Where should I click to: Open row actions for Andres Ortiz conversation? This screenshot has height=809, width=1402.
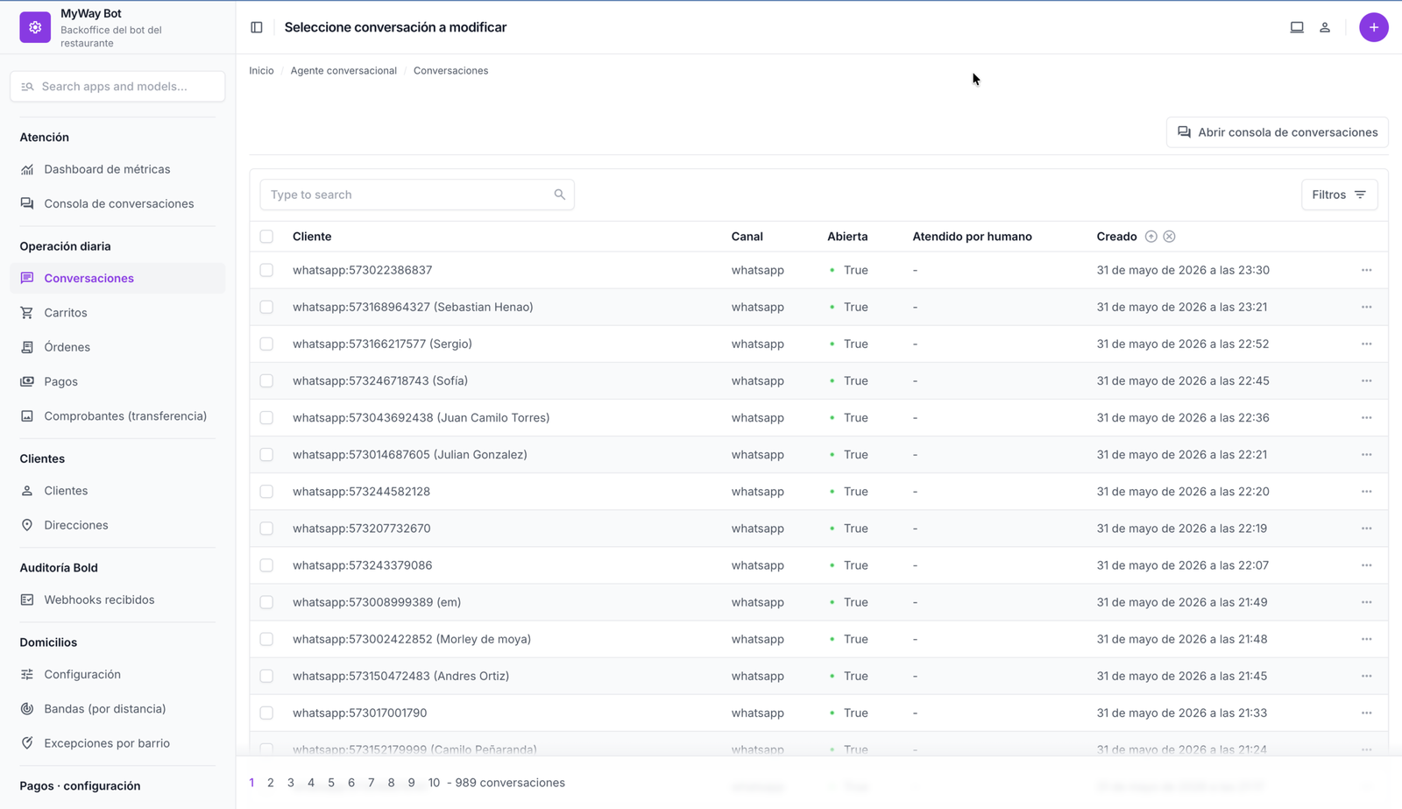tap(1366, 676)
